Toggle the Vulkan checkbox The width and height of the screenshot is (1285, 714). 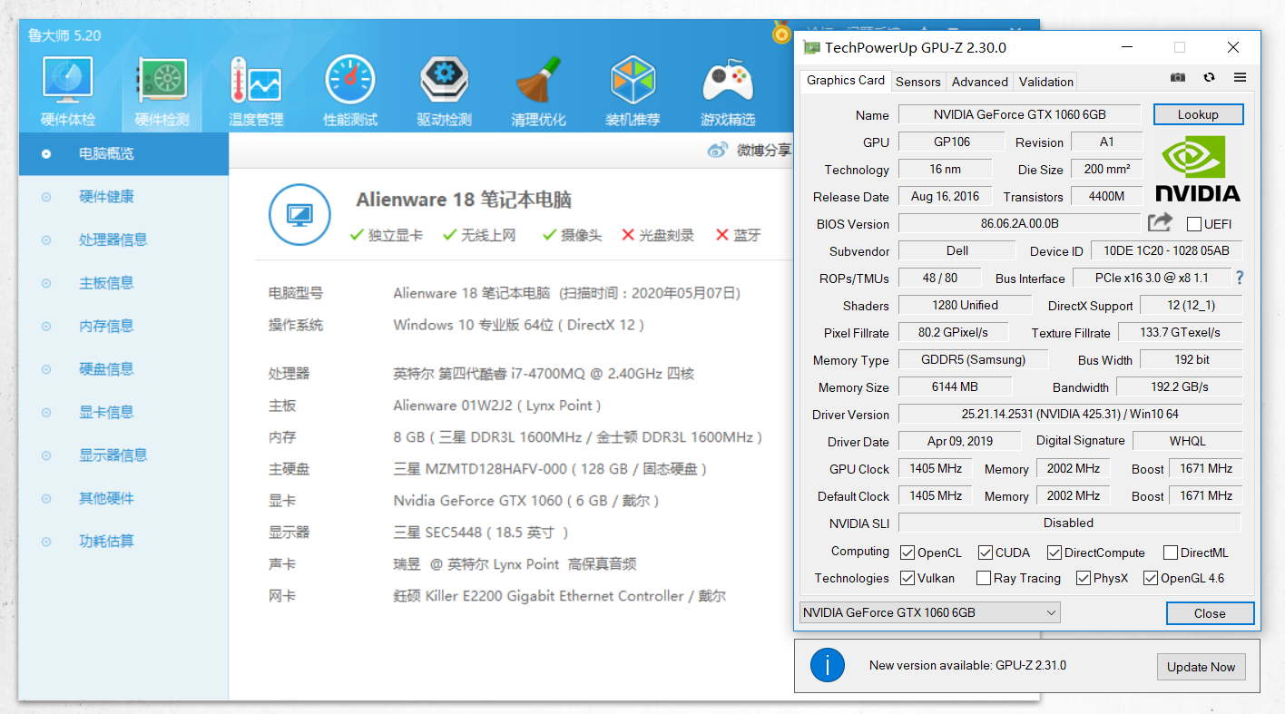click(x=907, y=578)
